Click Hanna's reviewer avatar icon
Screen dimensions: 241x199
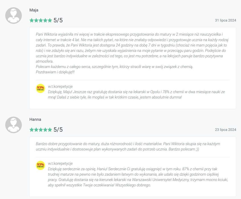[13, 125]
